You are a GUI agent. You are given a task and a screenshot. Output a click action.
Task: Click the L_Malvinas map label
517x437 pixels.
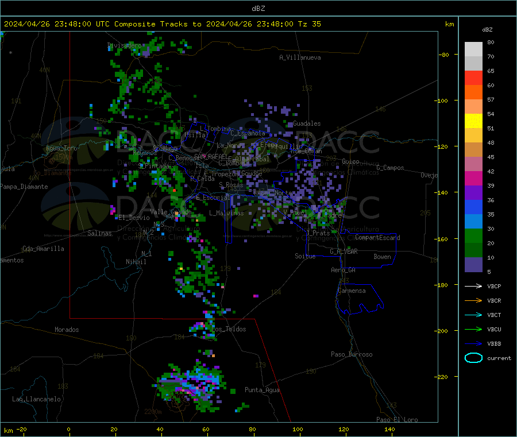pos(226,213)
